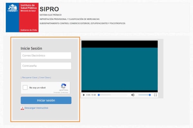This screenshot has height=128, width=193.
Task: Open the Recuperar Clave link
Action: (30, 77)
